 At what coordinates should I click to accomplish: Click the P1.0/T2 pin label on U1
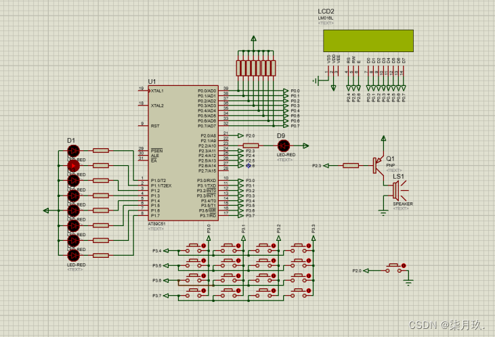(158, 181)
